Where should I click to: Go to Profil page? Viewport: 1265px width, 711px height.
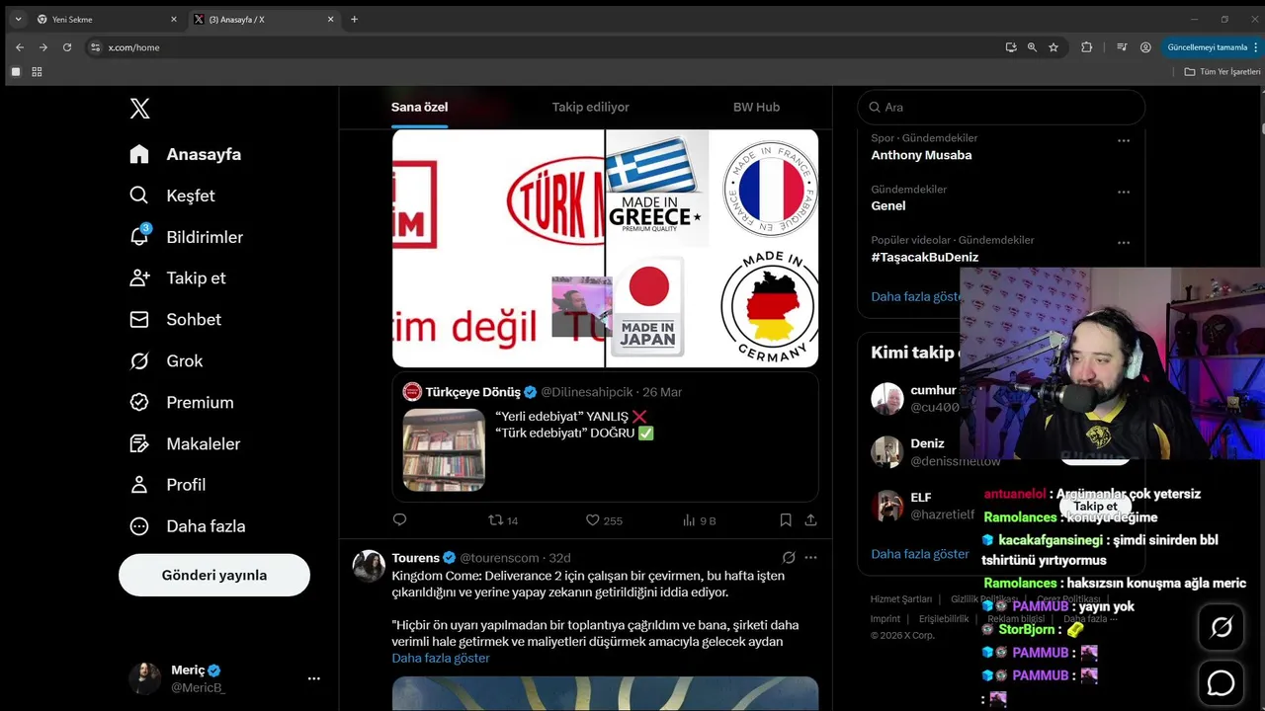(x=167, y=485)
